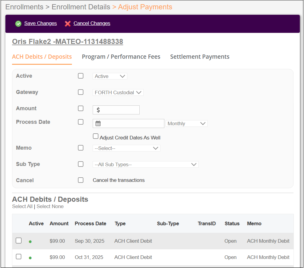Select the Oct 31, 2025 transaction row checkbox
The image size is (304, 268).
coord(19,257)
